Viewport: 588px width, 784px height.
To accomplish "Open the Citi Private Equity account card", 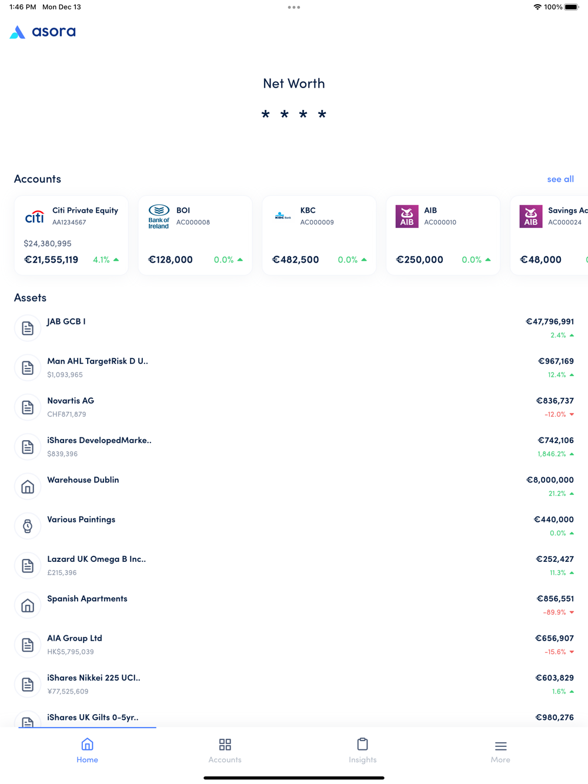I will point(71,235).
